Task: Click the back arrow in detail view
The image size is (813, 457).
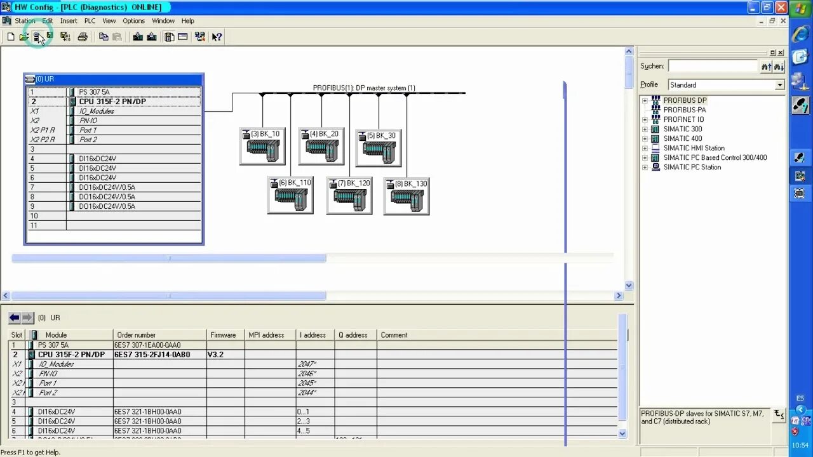Action: [x=15, y=317]
